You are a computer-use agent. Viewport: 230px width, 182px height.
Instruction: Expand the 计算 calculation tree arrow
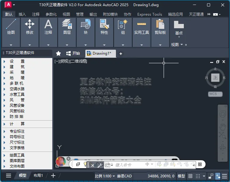coord(4,124)
